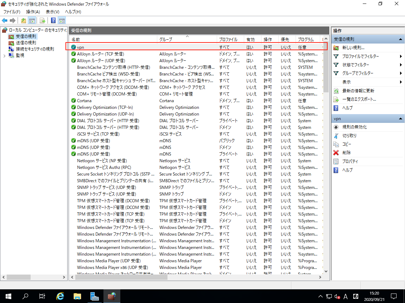Click the muted volume tray icon
The height and width of the screenshot is (303, 405).
[x=337, y=296]
